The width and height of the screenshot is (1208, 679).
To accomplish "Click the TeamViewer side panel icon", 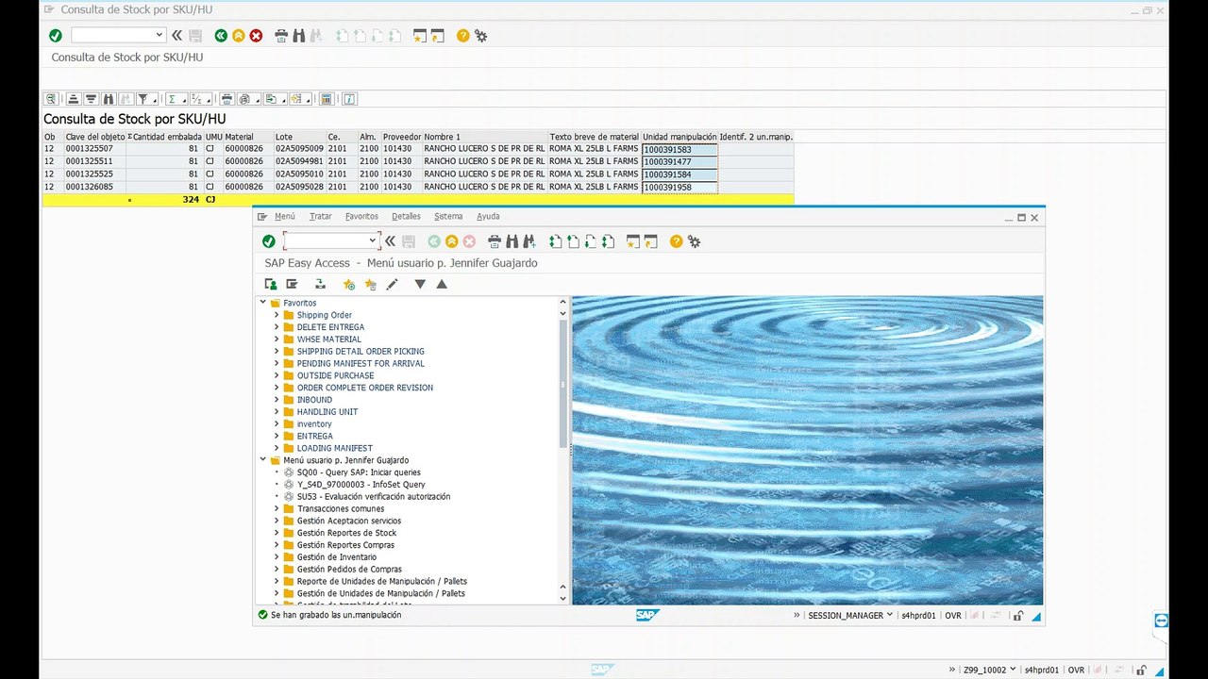I will pyautogui.click(x=1161, y=621).
